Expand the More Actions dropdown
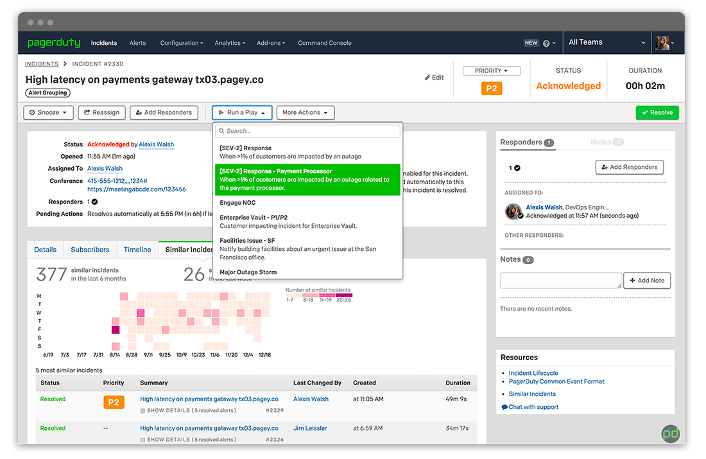Viewport: 706px width, 459px height. (306, 112)
